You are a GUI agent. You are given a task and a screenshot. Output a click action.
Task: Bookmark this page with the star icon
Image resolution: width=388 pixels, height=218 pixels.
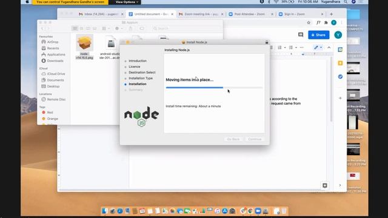click(309, 22)
